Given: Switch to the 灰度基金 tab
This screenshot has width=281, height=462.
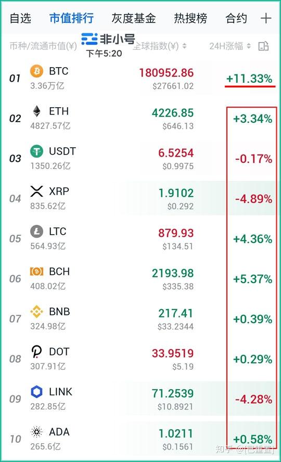Looking at the screenshot, I should [133, 18].
